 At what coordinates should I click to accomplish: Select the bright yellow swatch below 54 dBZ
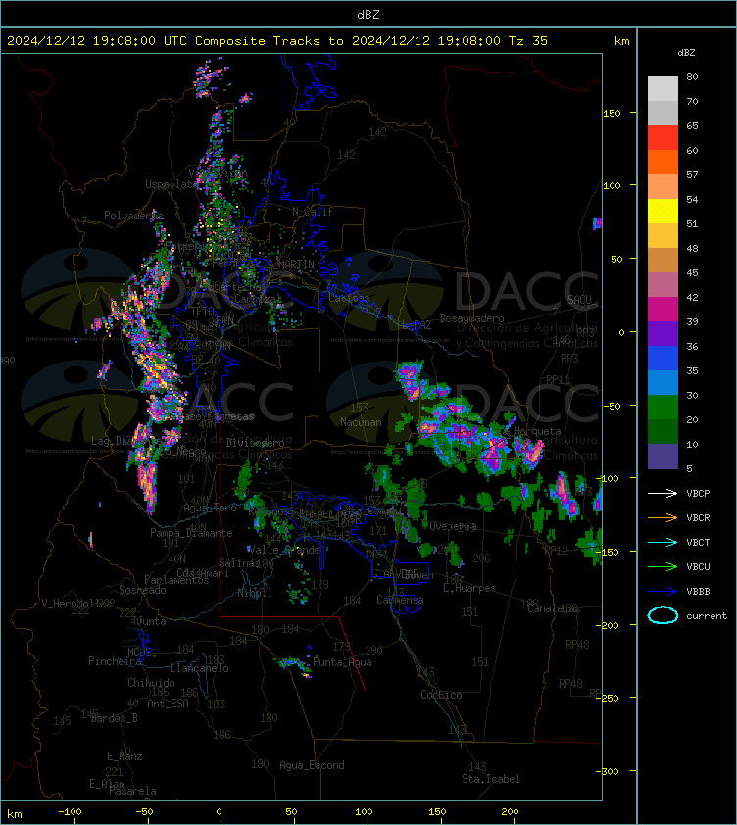(x=663, y=211)
